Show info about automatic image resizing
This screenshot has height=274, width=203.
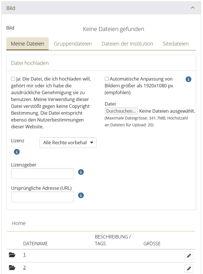tap(188, 79)
